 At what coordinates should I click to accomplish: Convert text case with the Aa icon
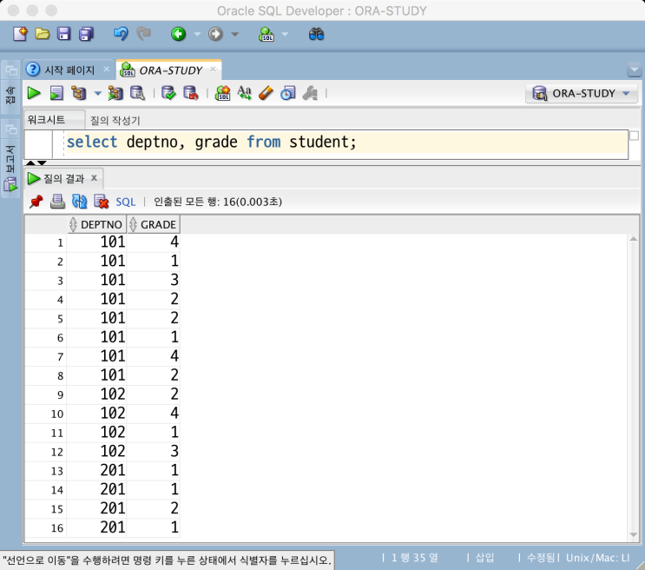244,93
